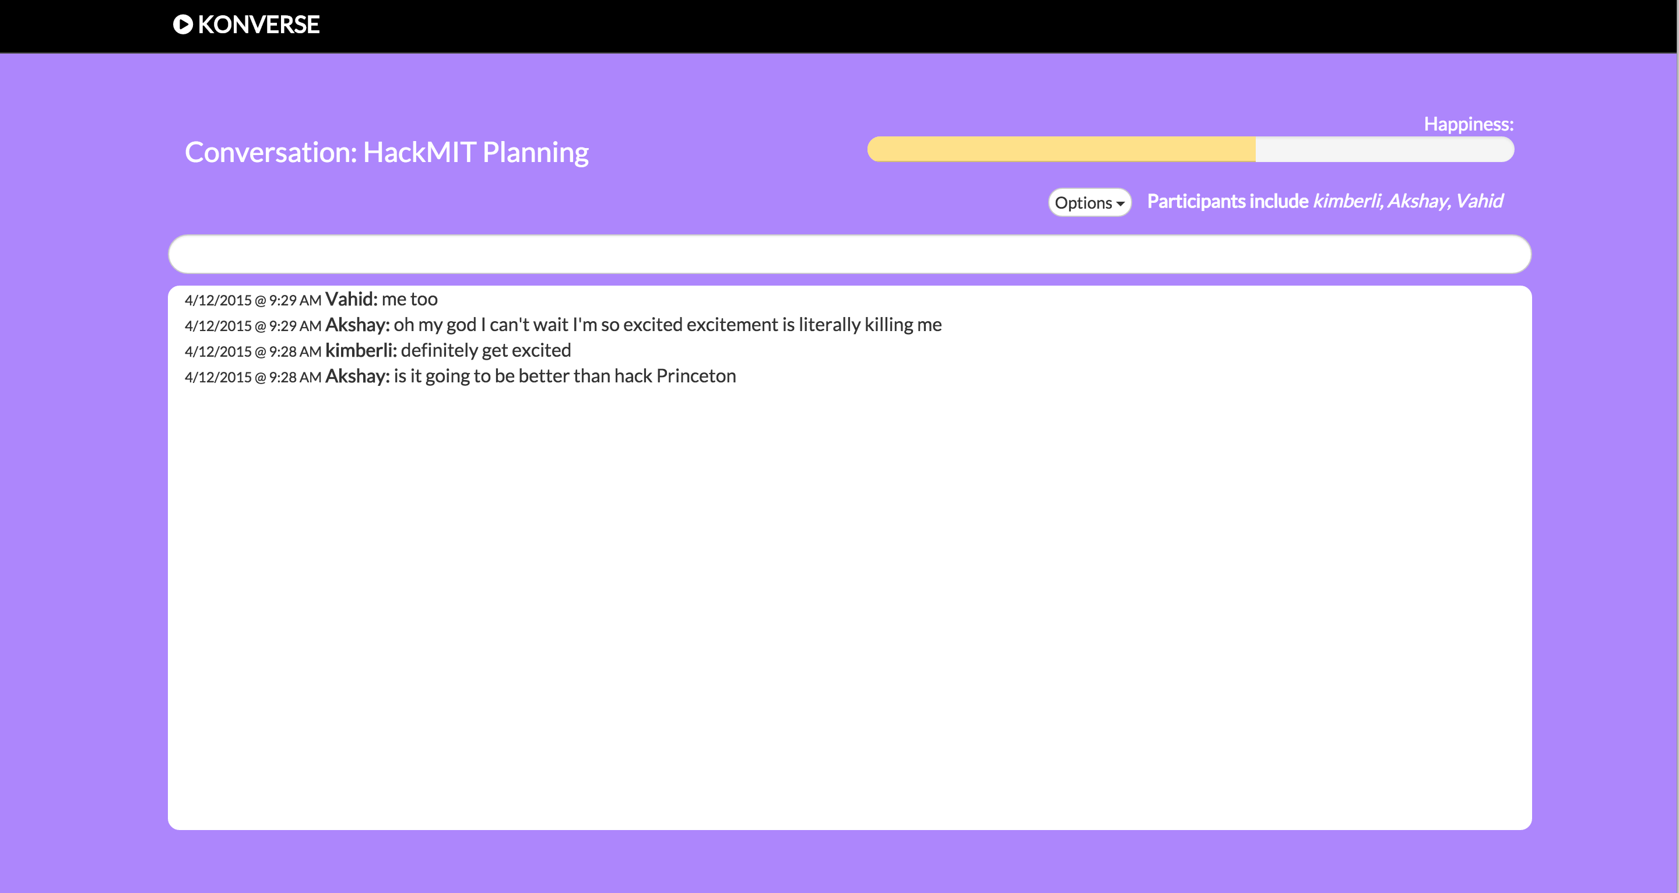
Task: Click participant name Akshay in participants list
Action: pyautogui.click(x=1418, y=201)
